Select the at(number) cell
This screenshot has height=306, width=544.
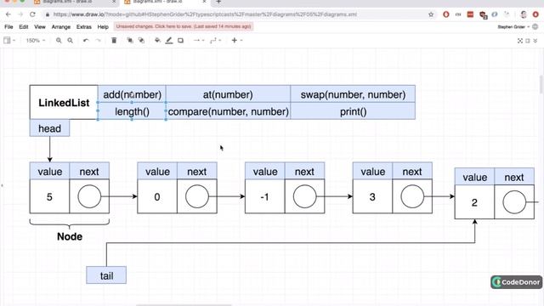tap(228, 94)
